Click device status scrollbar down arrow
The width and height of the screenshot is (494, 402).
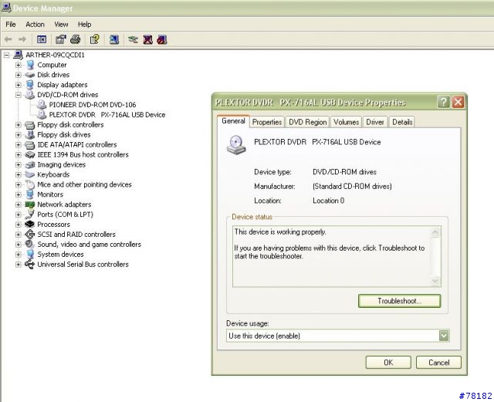pos(435,280)
